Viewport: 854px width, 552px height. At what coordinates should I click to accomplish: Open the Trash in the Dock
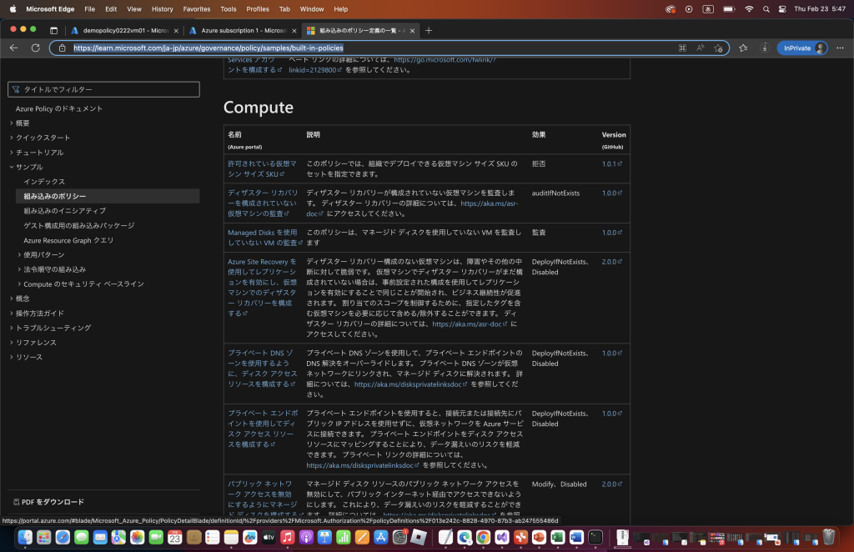coord(828,537)
